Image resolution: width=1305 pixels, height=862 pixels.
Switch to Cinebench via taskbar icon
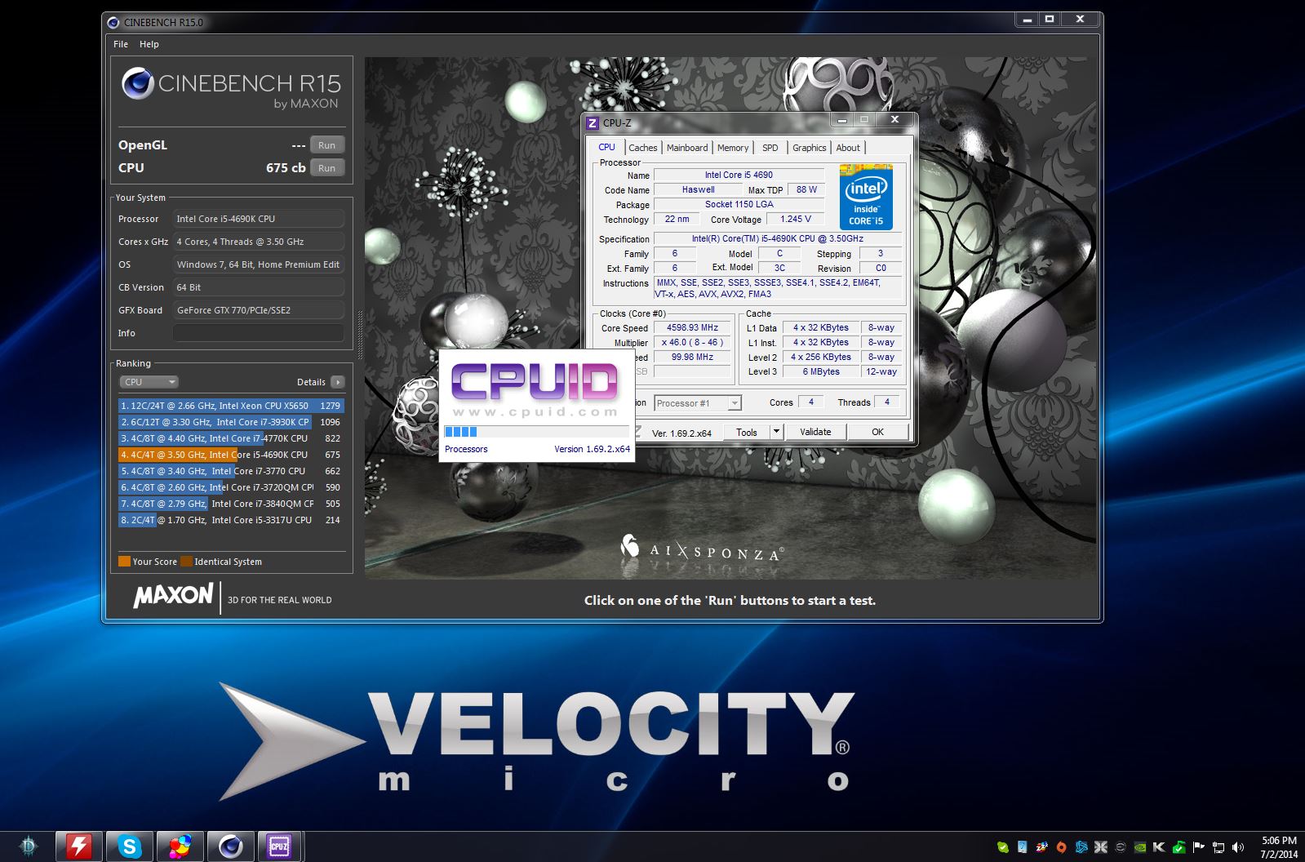tap(231, 846)
